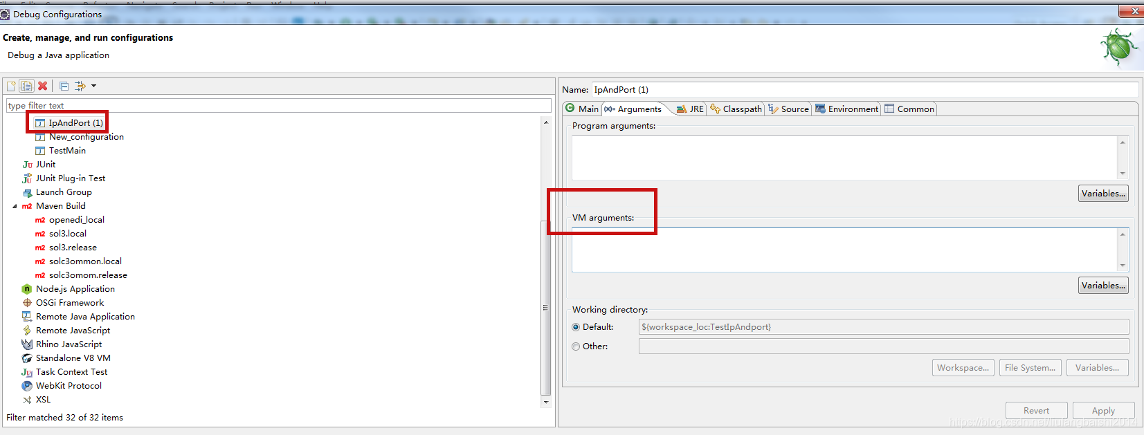Click the JUnit Plug-in Test icon

pyautogui.click(x=27, y=178)
